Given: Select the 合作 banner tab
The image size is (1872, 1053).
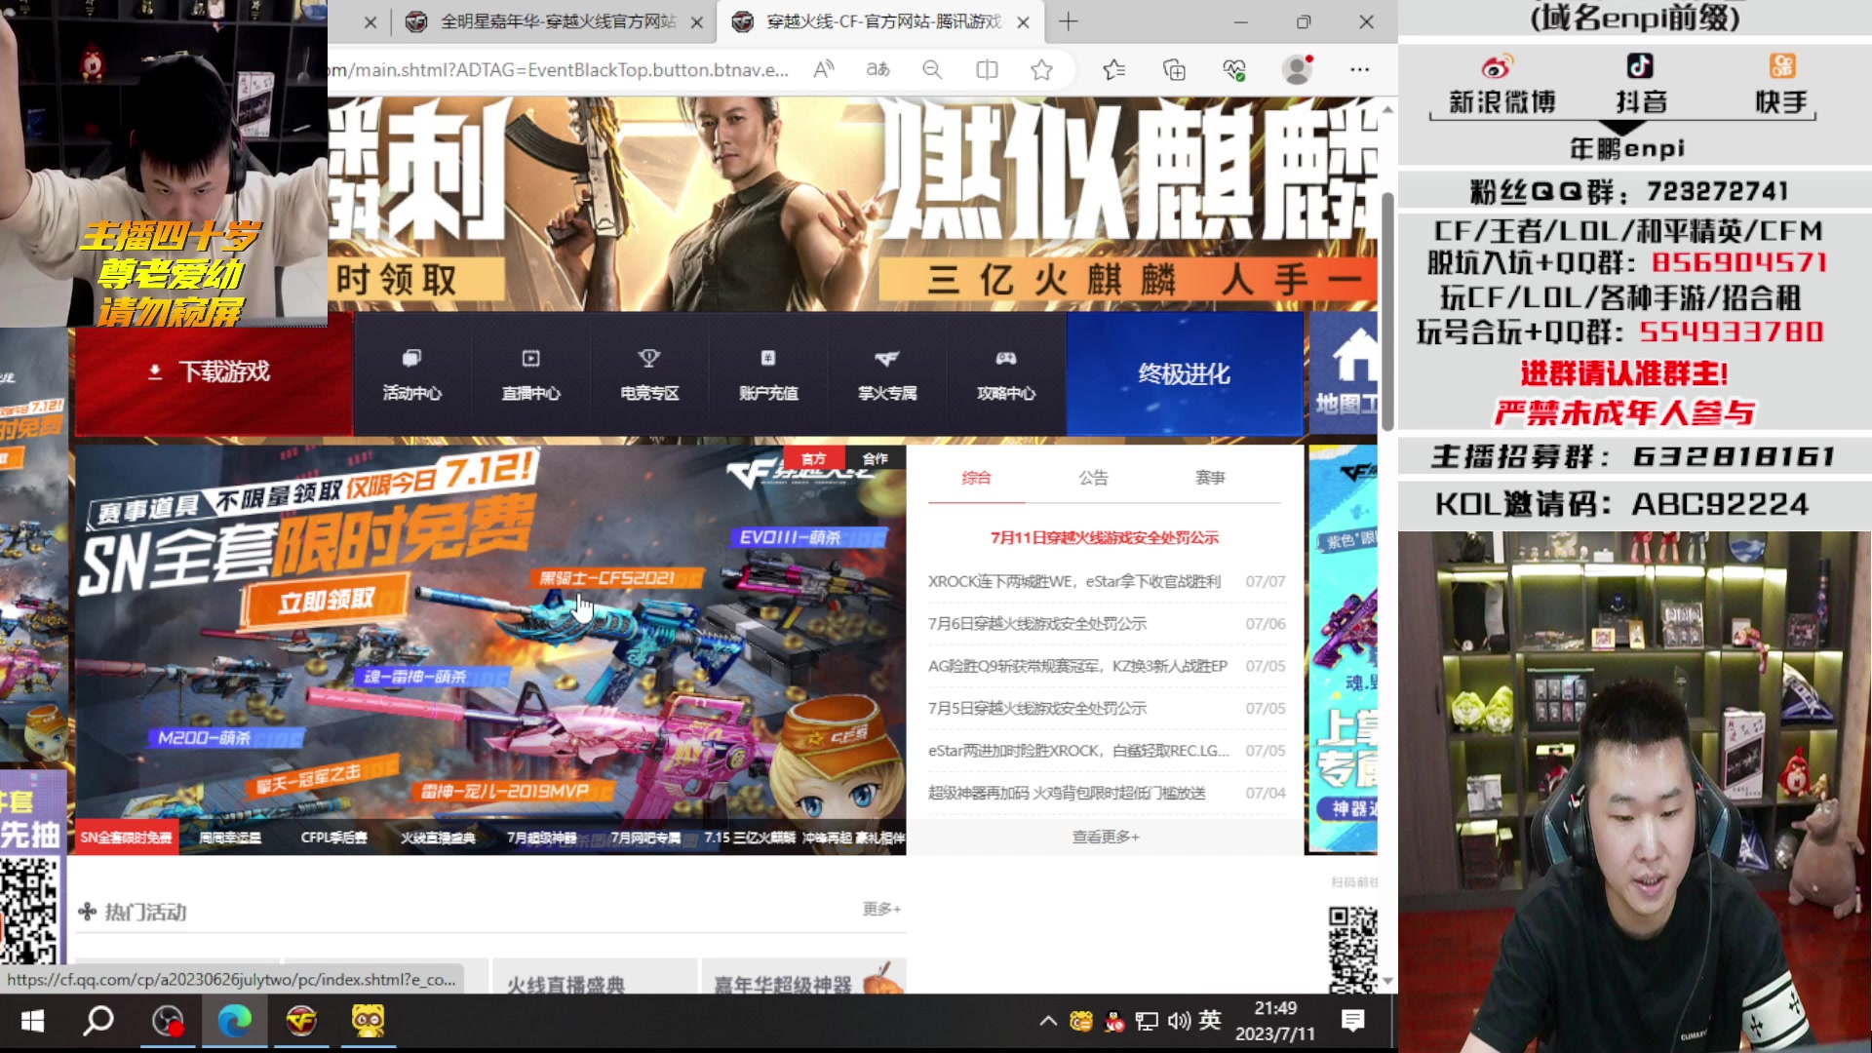Looking at the screenshot, I should click(875, 458).
